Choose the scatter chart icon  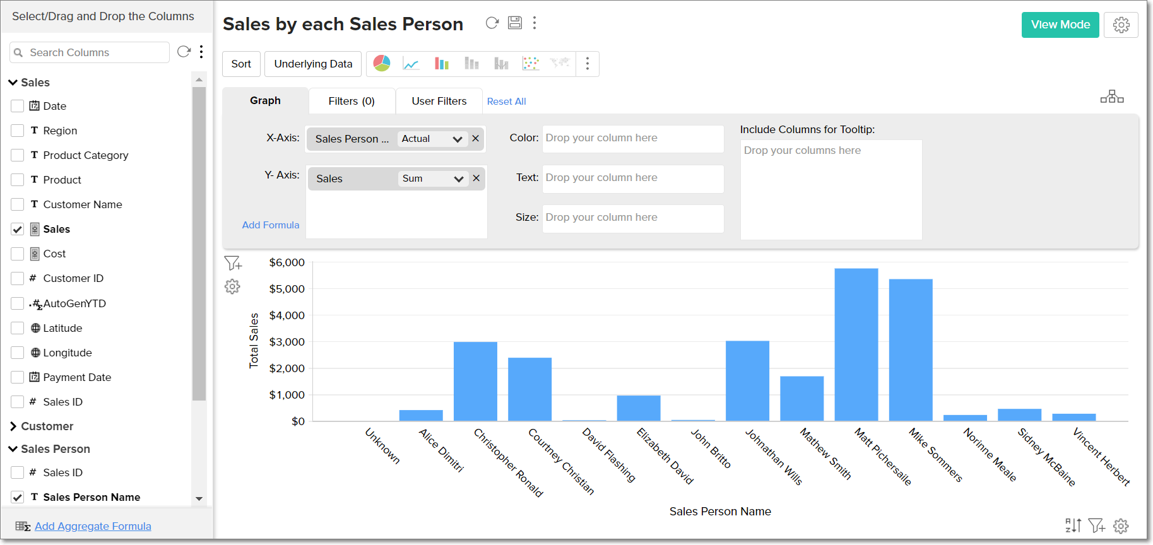tap(531, 64)
